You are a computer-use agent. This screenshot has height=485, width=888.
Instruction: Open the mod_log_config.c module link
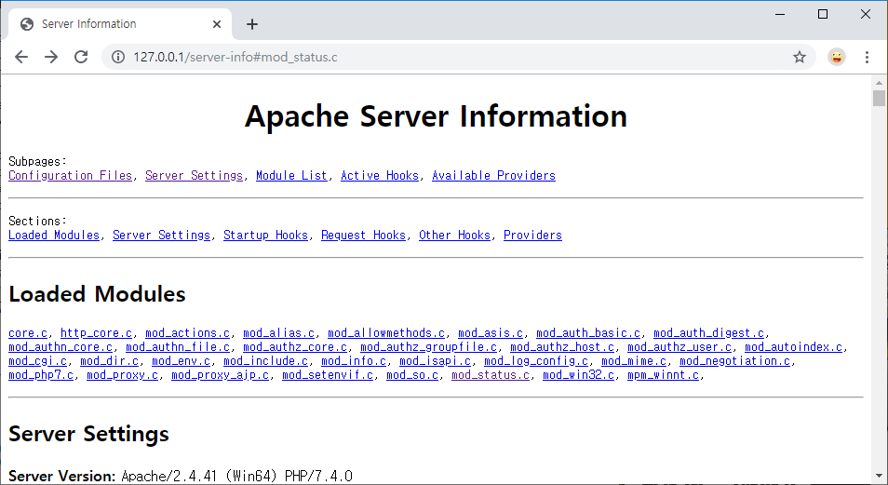(x=536, y=361)
